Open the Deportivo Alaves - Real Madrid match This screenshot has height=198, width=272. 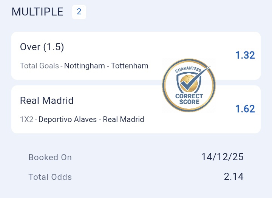point(91,119)
